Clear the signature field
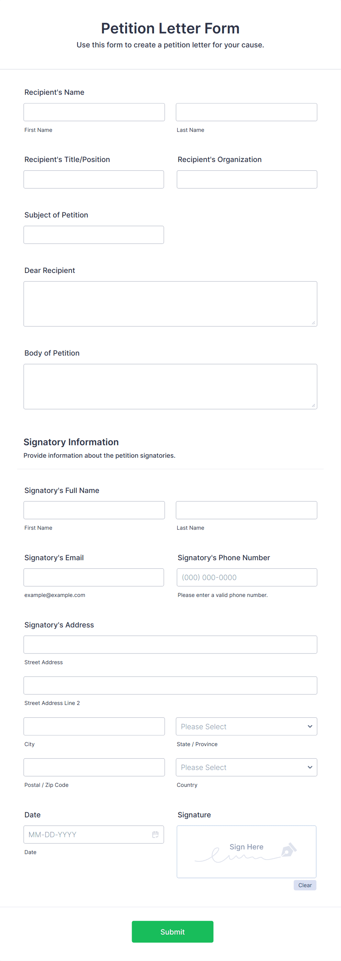341x961 pixels. 305,885
